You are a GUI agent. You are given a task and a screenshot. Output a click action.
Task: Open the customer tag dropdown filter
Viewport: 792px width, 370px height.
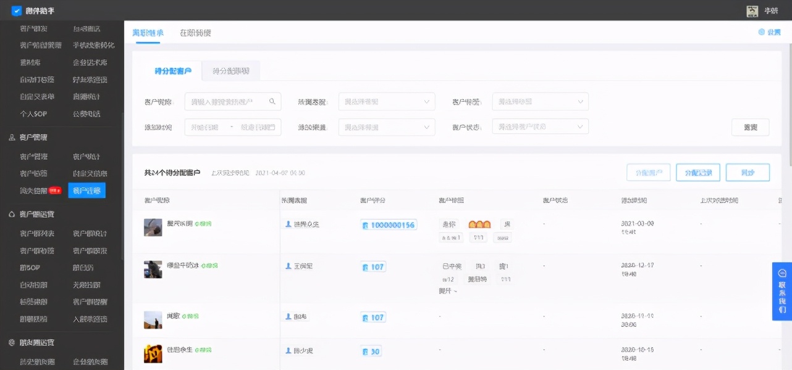540,101
